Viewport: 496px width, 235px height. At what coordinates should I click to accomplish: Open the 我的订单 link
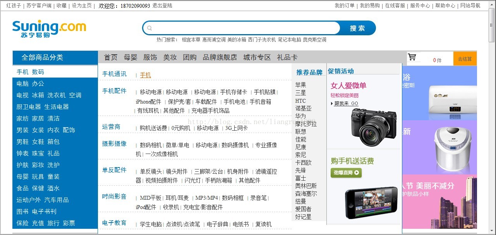coord(345,5)
